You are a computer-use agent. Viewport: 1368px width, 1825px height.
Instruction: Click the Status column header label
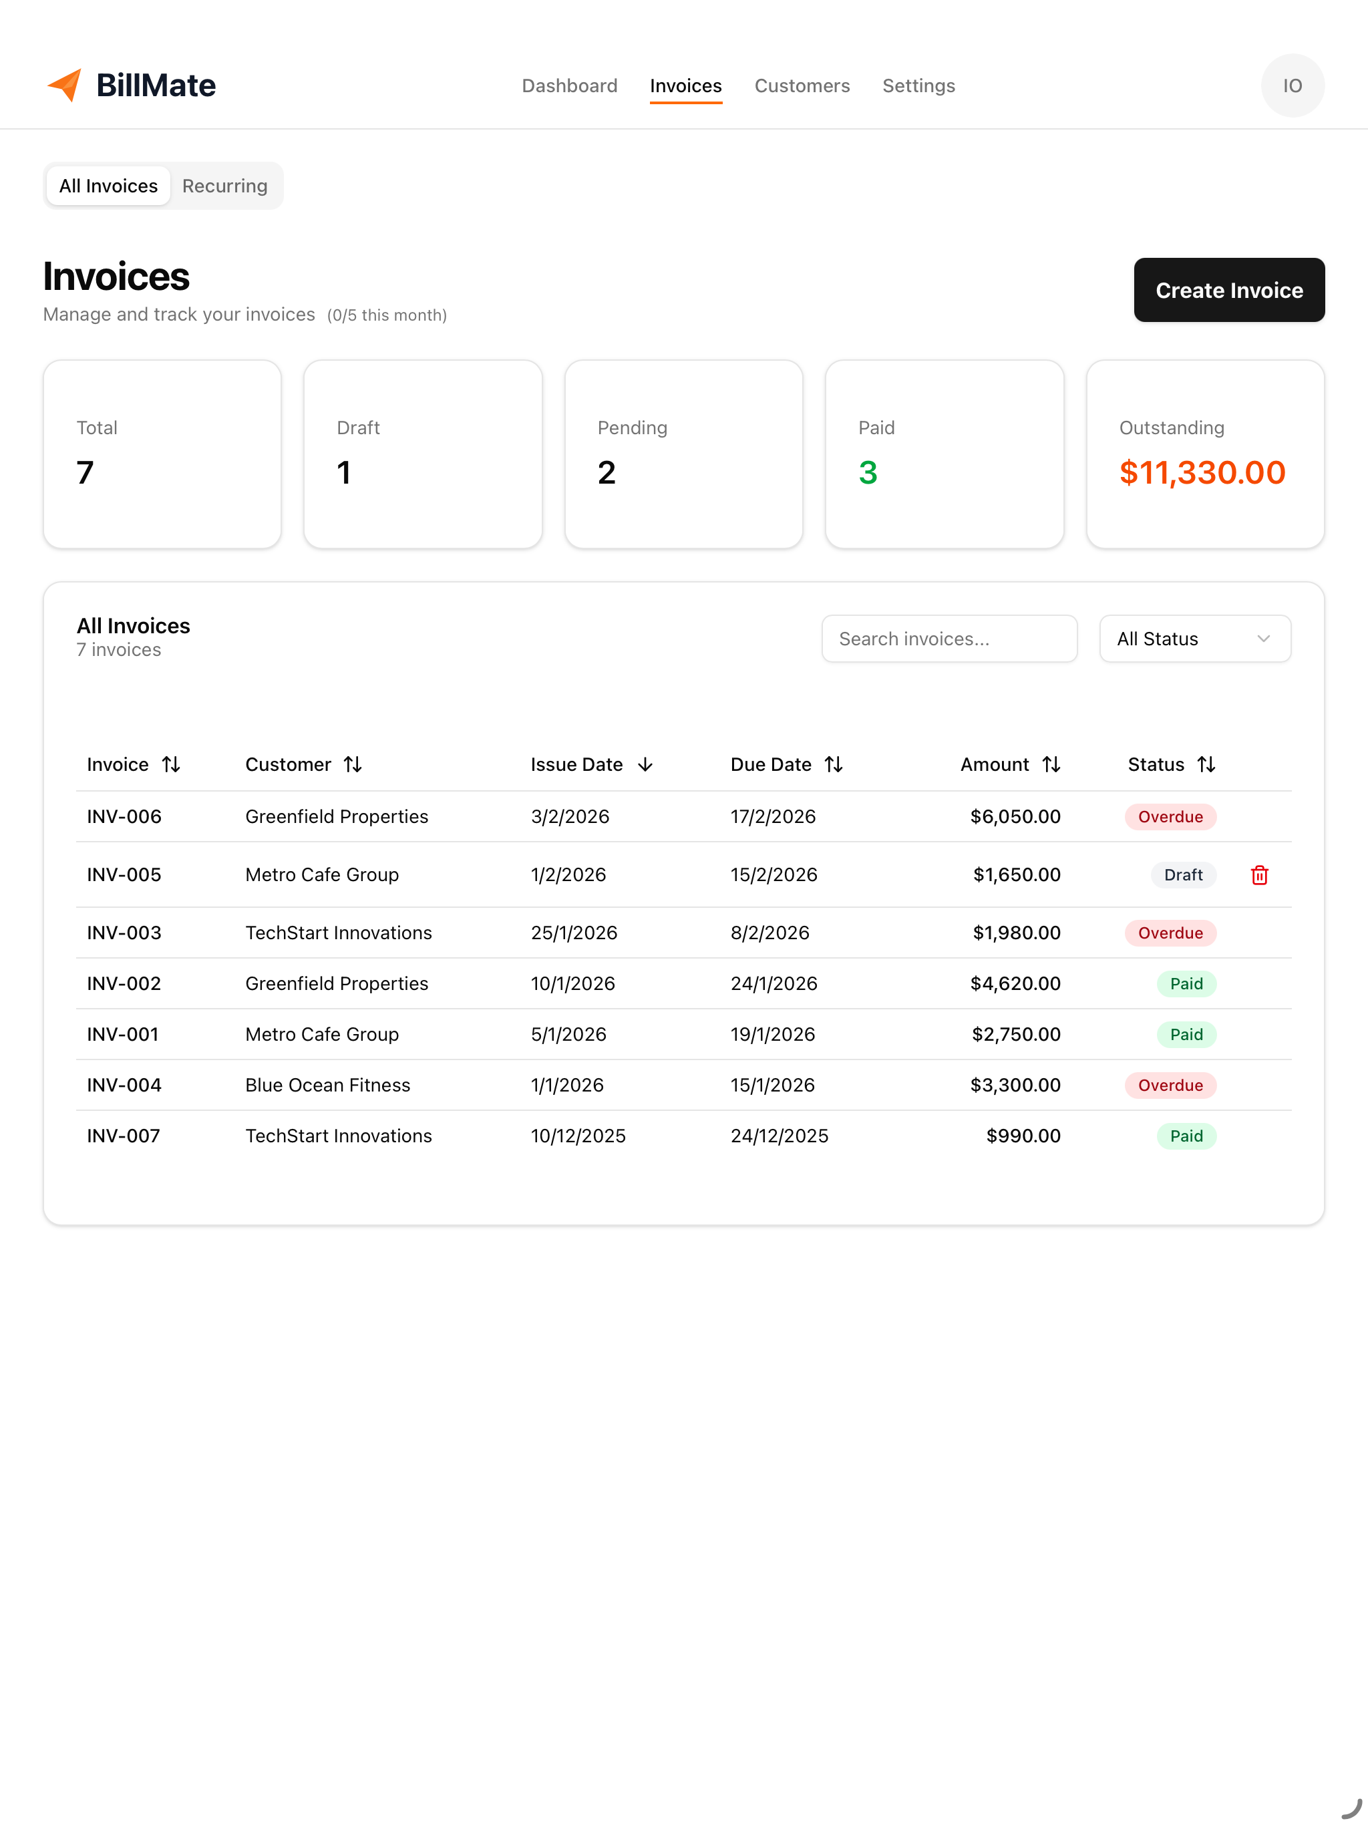[1155, 764]
